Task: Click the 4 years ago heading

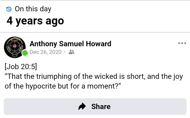Action: [35, 20]
